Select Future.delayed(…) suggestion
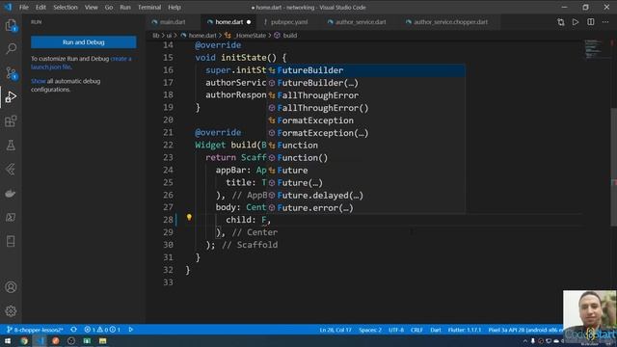This screenshot has height=347, width=617. 366,196
